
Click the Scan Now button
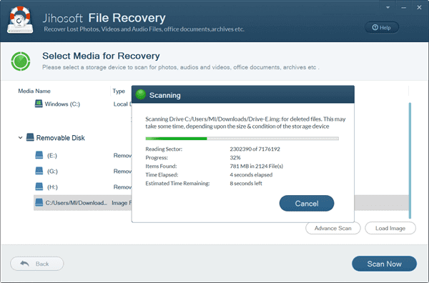pyautogui.click(x=384, y=264)
